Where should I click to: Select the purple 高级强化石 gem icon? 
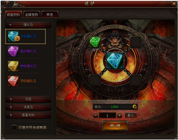[x=13, y=51]
